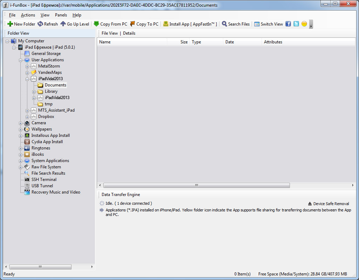Select the My Computer computer icon
The height and width of the screenshot is (280, 359).
point(14,41)
